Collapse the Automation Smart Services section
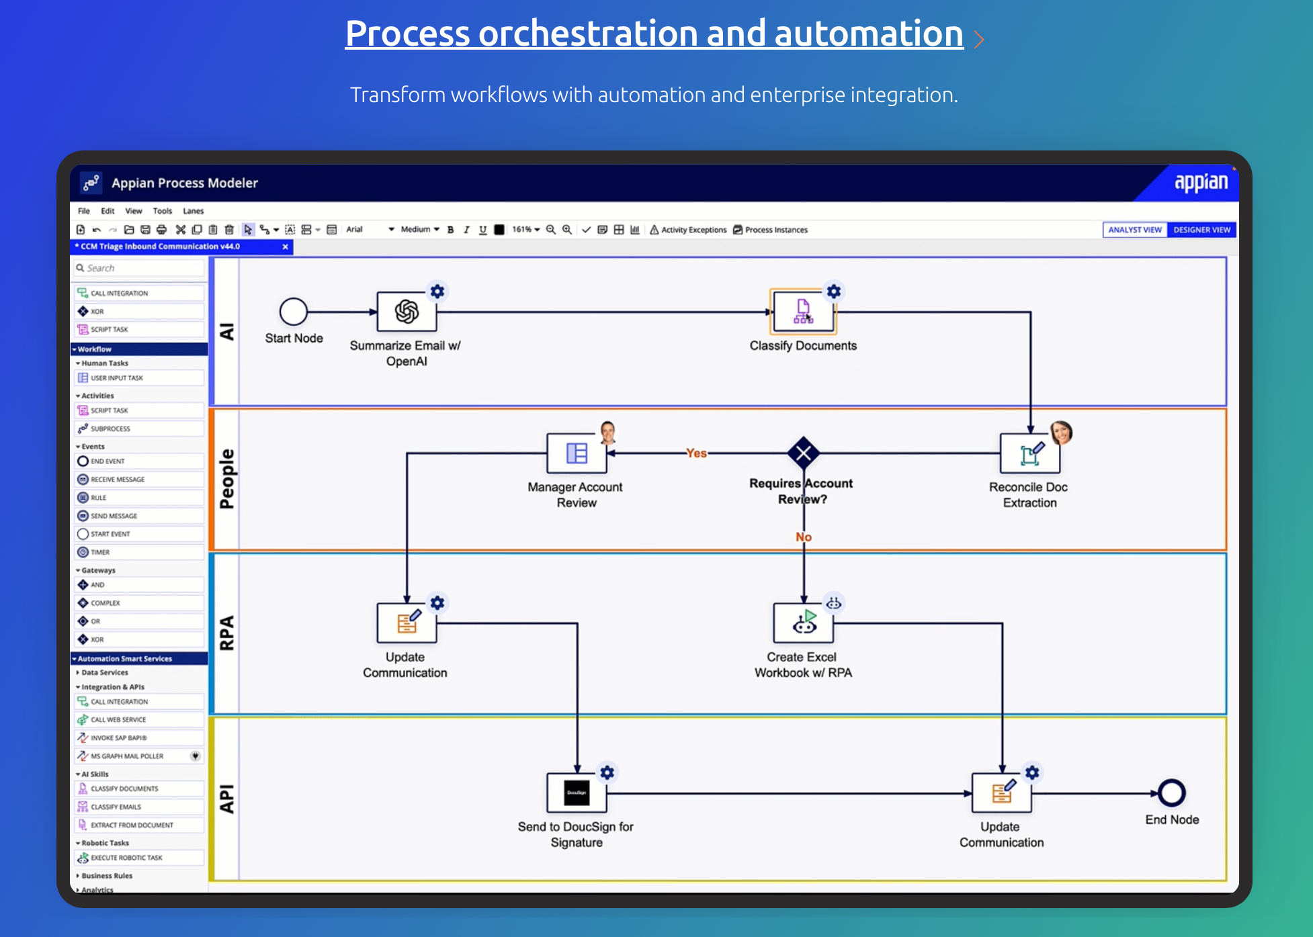 (x=124, y=658)
